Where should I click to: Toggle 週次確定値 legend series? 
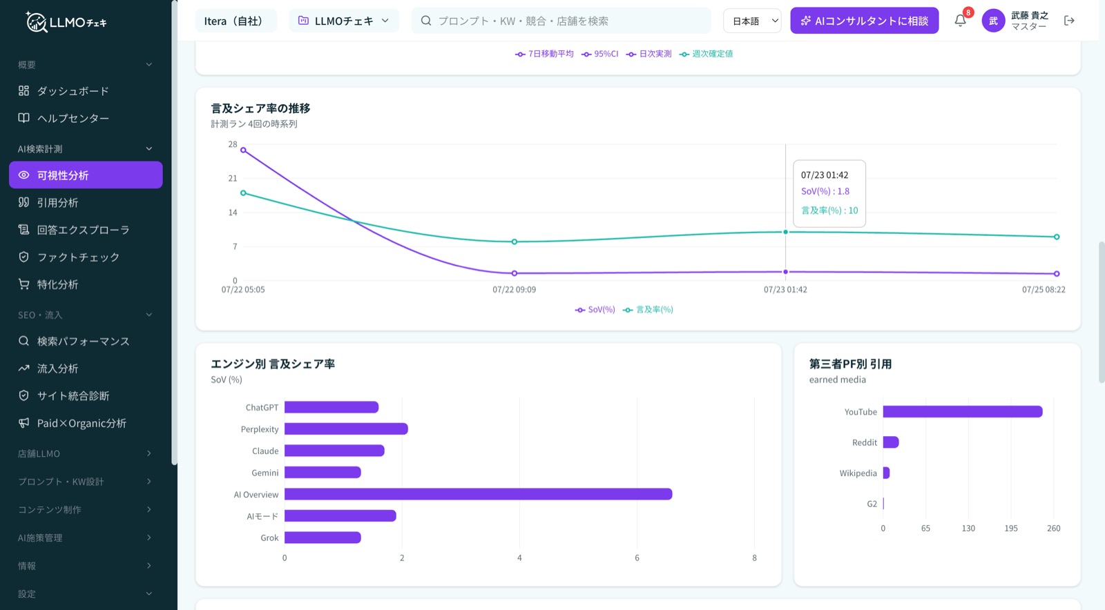pyautogui.click(x=706, y=54)
